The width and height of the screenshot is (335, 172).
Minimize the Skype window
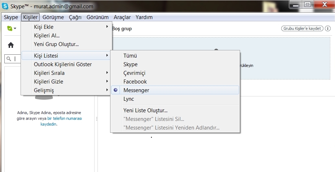296,4
